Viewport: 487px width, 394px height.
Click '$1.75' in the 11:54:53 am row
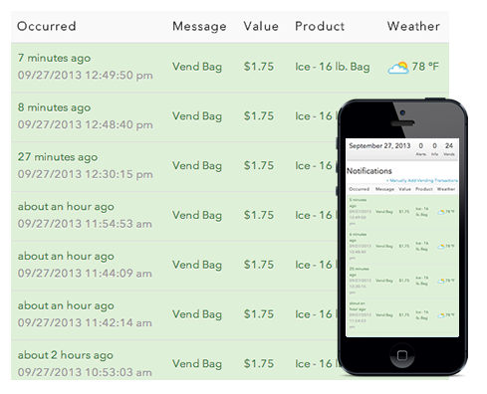[x=259, y=215]
